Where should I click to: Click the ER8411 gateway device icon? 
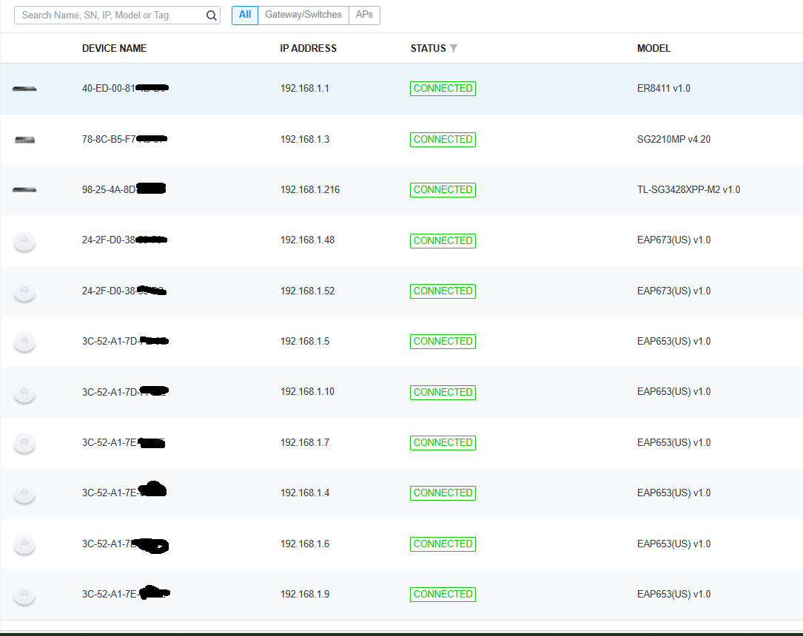pos(24,89)
